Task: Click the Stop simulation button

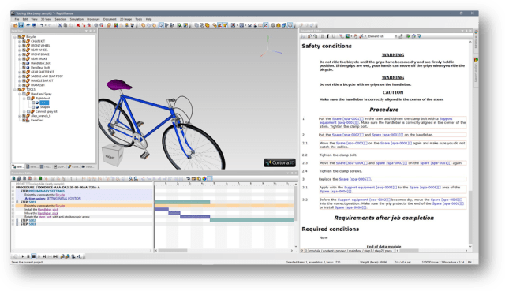Action: tap(33, 256)
